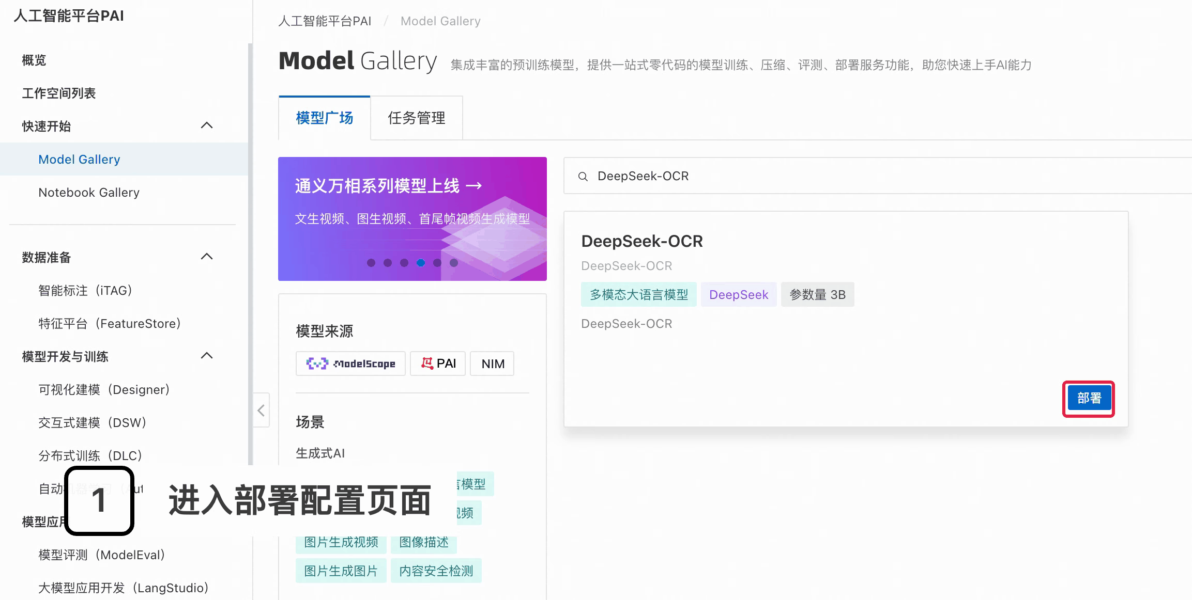Toggle the NIM model source filter
Image resolution: width=1192 pixels, height=600 pixels.
point(493,364)
